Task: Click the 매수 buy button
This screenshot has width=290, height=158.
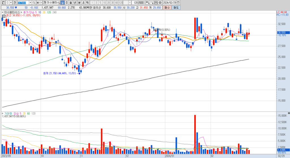Action: 167,8
